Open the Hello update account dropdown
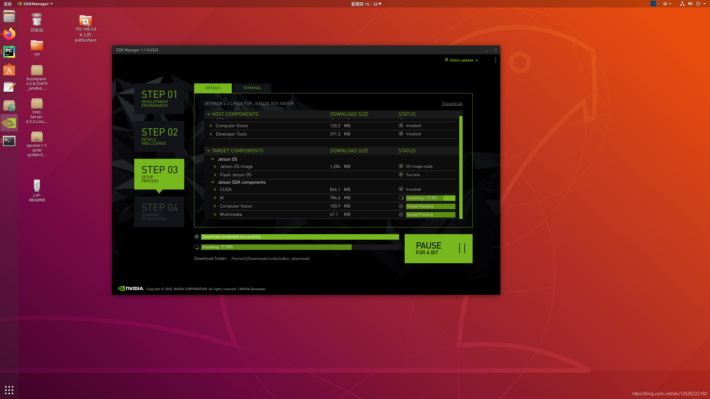The width and height of the screenshot is (710, 399). click(x=461, y=60)
